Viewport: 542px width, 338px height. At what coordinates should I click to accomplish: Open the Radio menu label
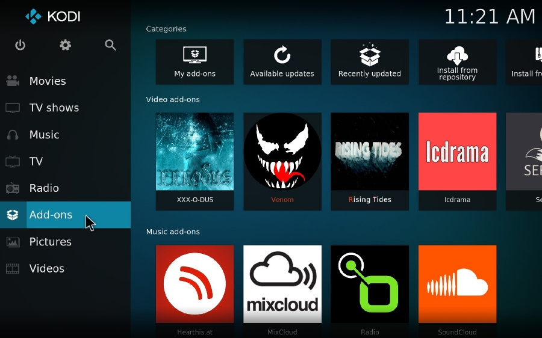tap(44, 188)
